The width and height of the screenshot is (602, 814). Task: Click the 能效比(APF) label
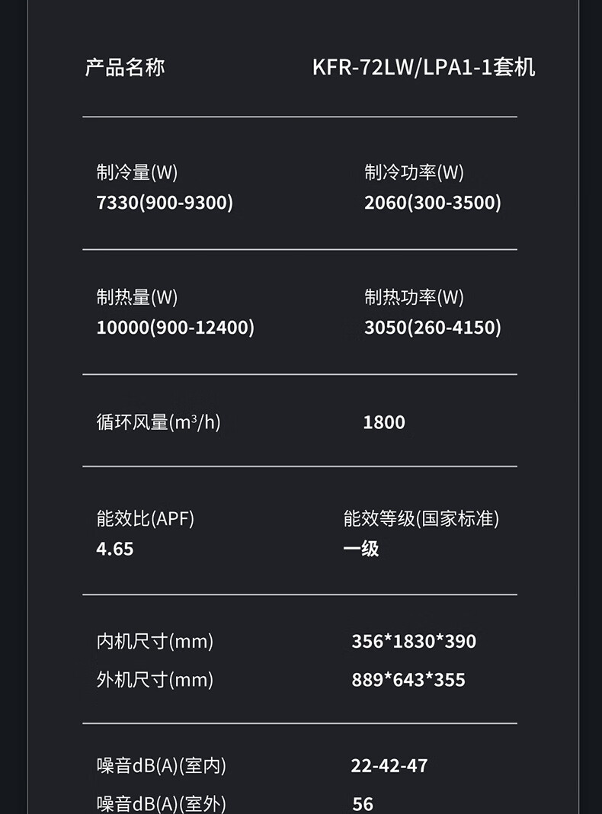[146, 519]
